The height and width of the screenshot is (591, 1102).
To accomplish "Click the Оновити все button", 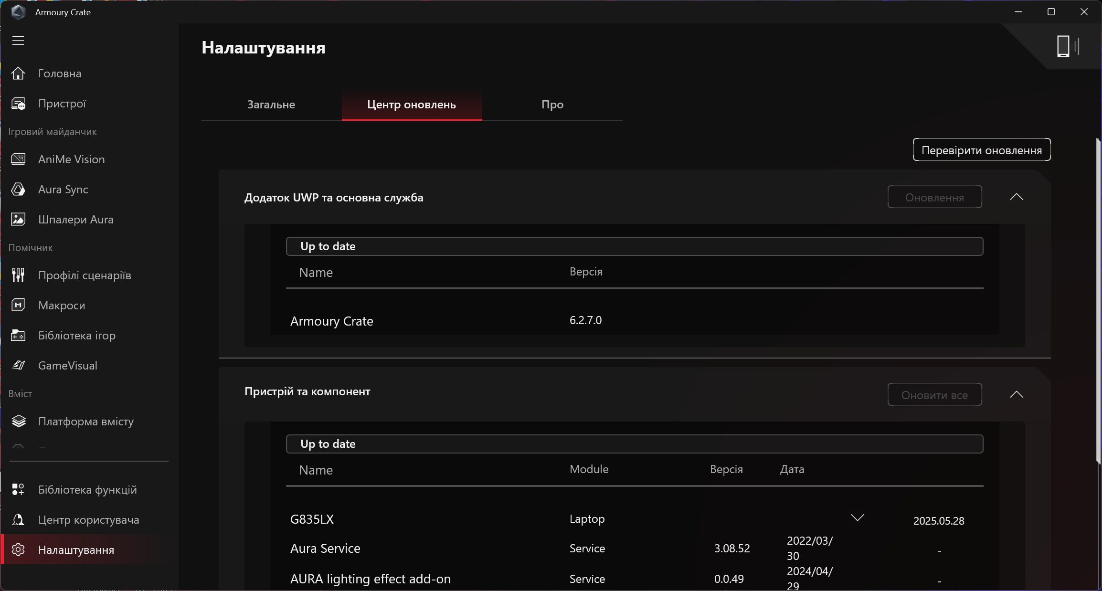I will tap(934, 395).
